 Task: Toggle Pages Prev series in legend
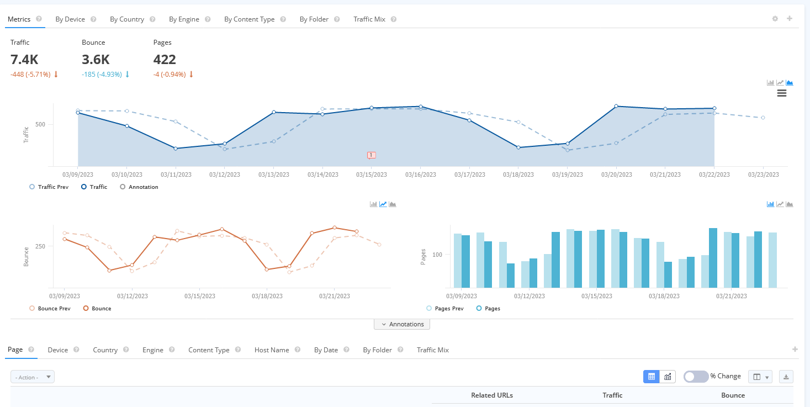(445, 309)
